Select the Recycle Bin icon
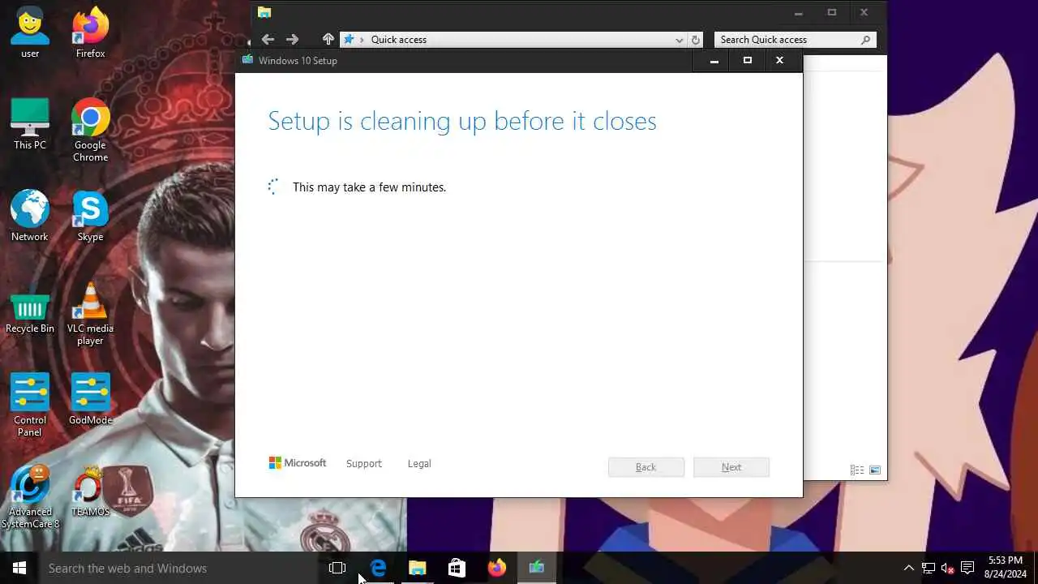The width and height of the screenshot is (1038, 584). pos(30,313)
